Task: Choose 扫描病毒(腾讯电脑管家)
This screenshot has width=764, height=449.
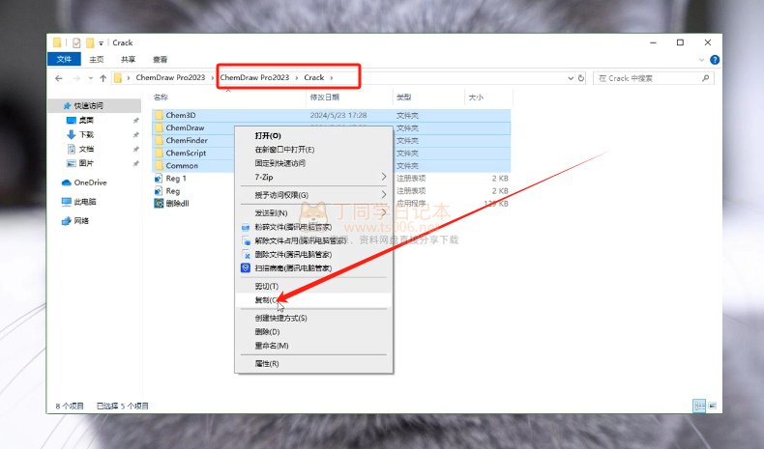Action: click(313, 268)
